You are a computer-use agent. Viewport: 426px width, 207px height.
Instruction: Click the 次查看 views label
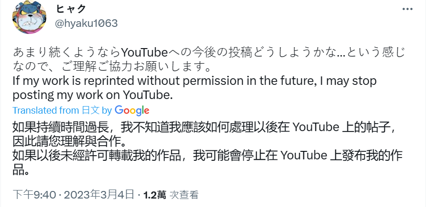click(184, 194)
